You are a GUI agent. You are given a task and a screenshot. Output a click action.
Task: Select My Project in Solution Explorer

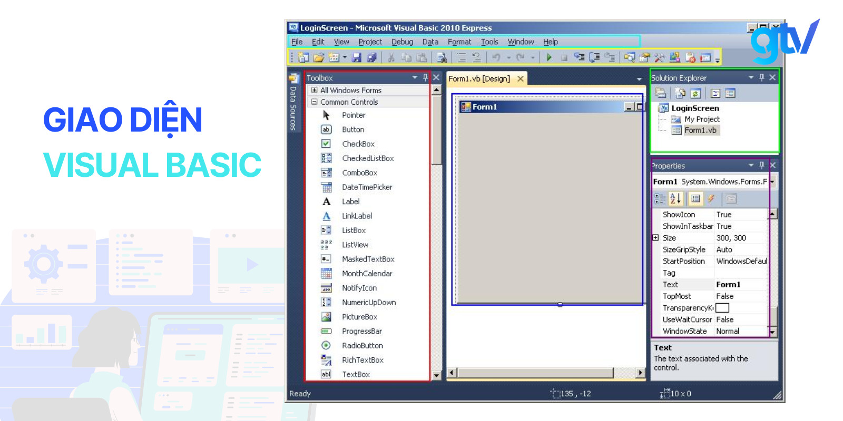pos(702,119)
